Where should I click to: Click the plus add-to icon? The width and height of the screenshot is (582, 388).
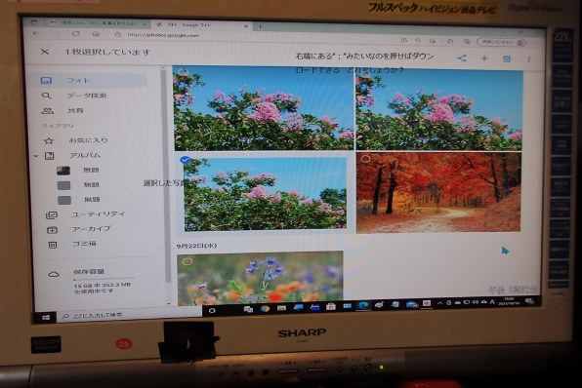pos(484,58)
